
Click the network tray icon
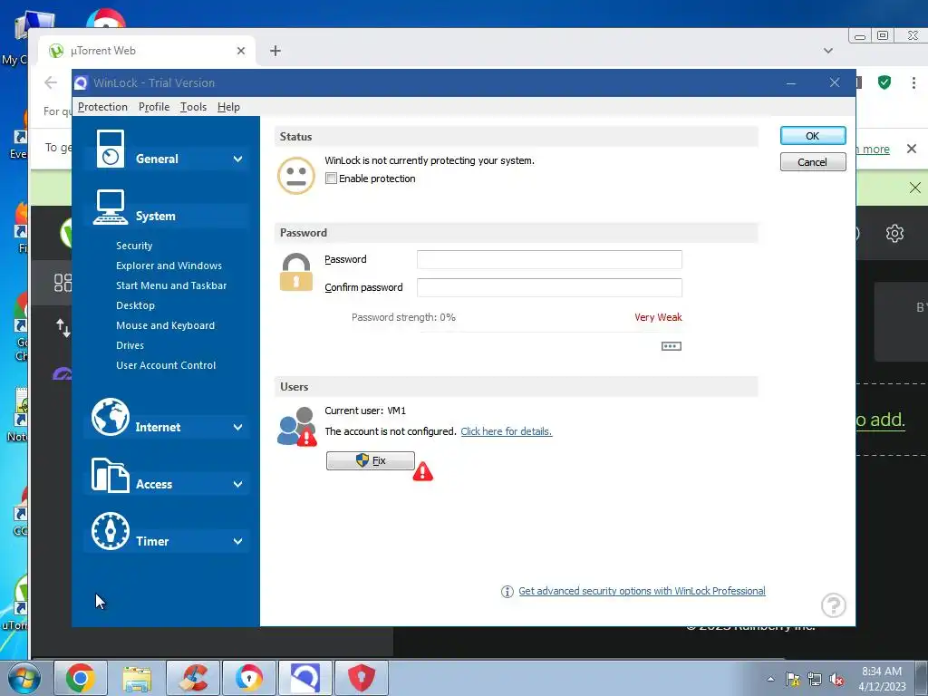pyautogui.click(x=815, y=680)
